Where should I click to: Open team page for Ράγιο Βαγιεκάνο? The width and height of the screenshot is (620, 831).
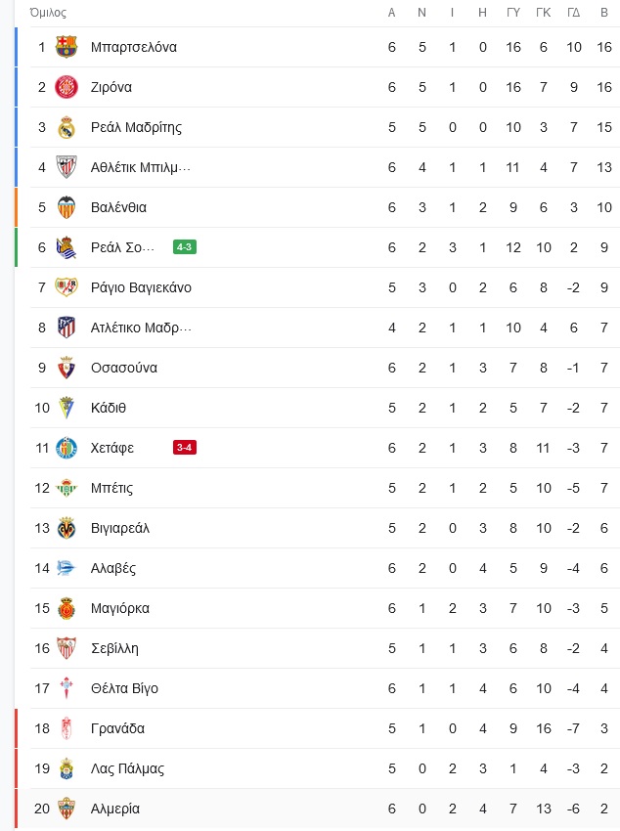pos(141,287)
